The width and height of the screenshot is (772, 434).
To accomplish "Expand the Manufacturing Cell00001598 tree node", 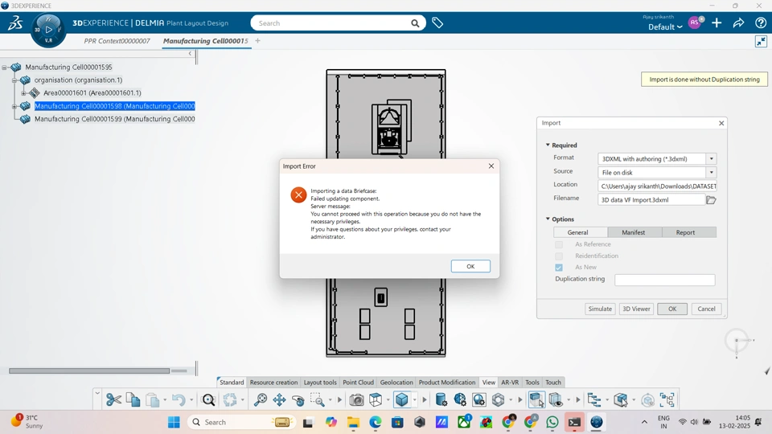I will tap(14, 106).
